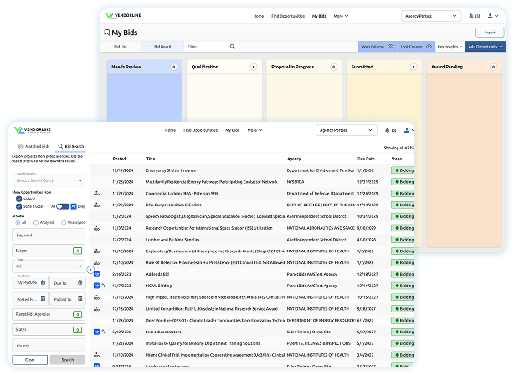Image resolution: width=514 pixels, height=375 pixels.
Task: Click PlanetBids badge on Addenda Bid row
Action: click(96, 274)
